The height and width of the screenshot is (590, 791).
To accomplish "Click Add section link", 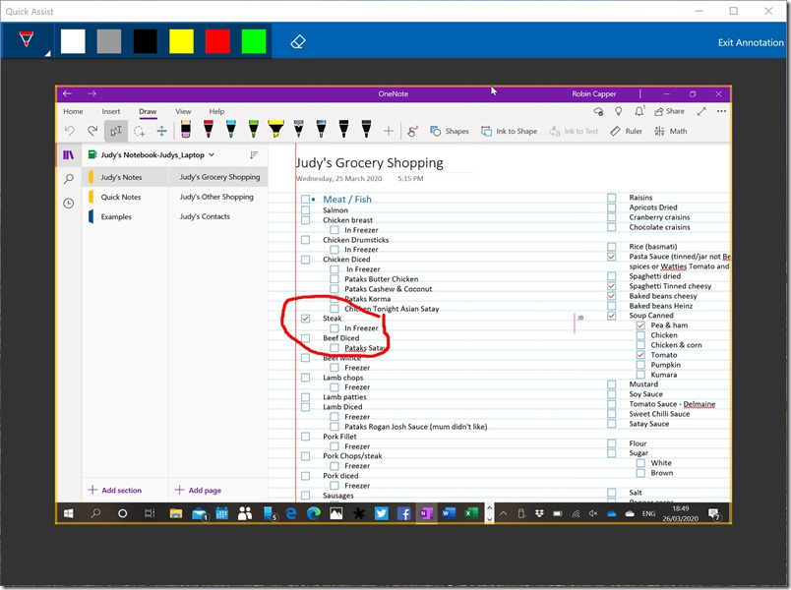I will click(x=115, y=490).
